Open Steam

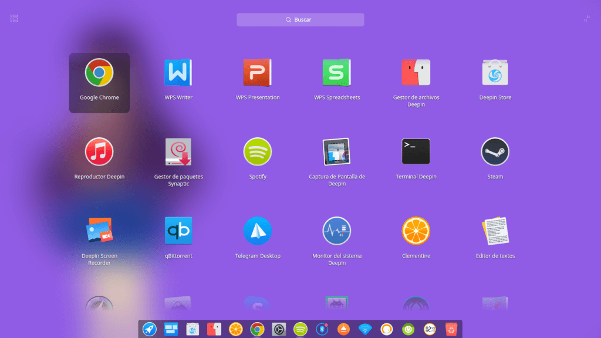[495, 158]
